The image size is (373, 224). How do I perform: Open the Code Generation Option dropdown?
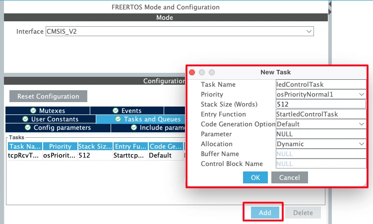(321, 124)
